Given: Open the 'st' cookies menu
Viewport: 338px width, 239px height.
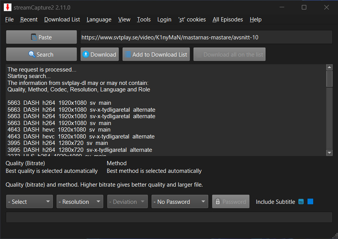Looking at the screenshot, I should [x=192, y=20].
